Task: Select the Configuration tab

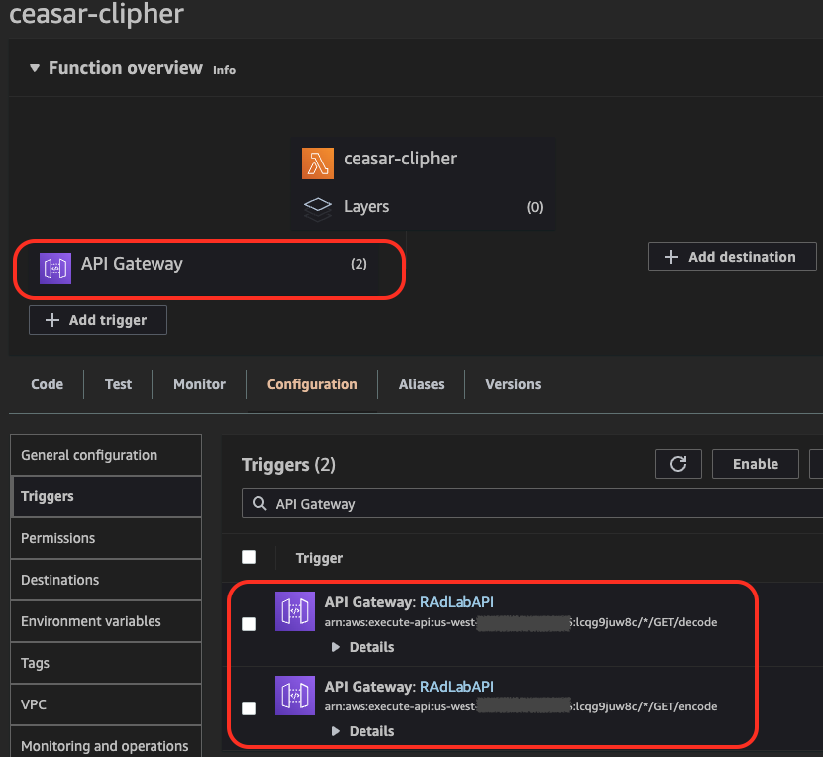Action: click(312, 384)
